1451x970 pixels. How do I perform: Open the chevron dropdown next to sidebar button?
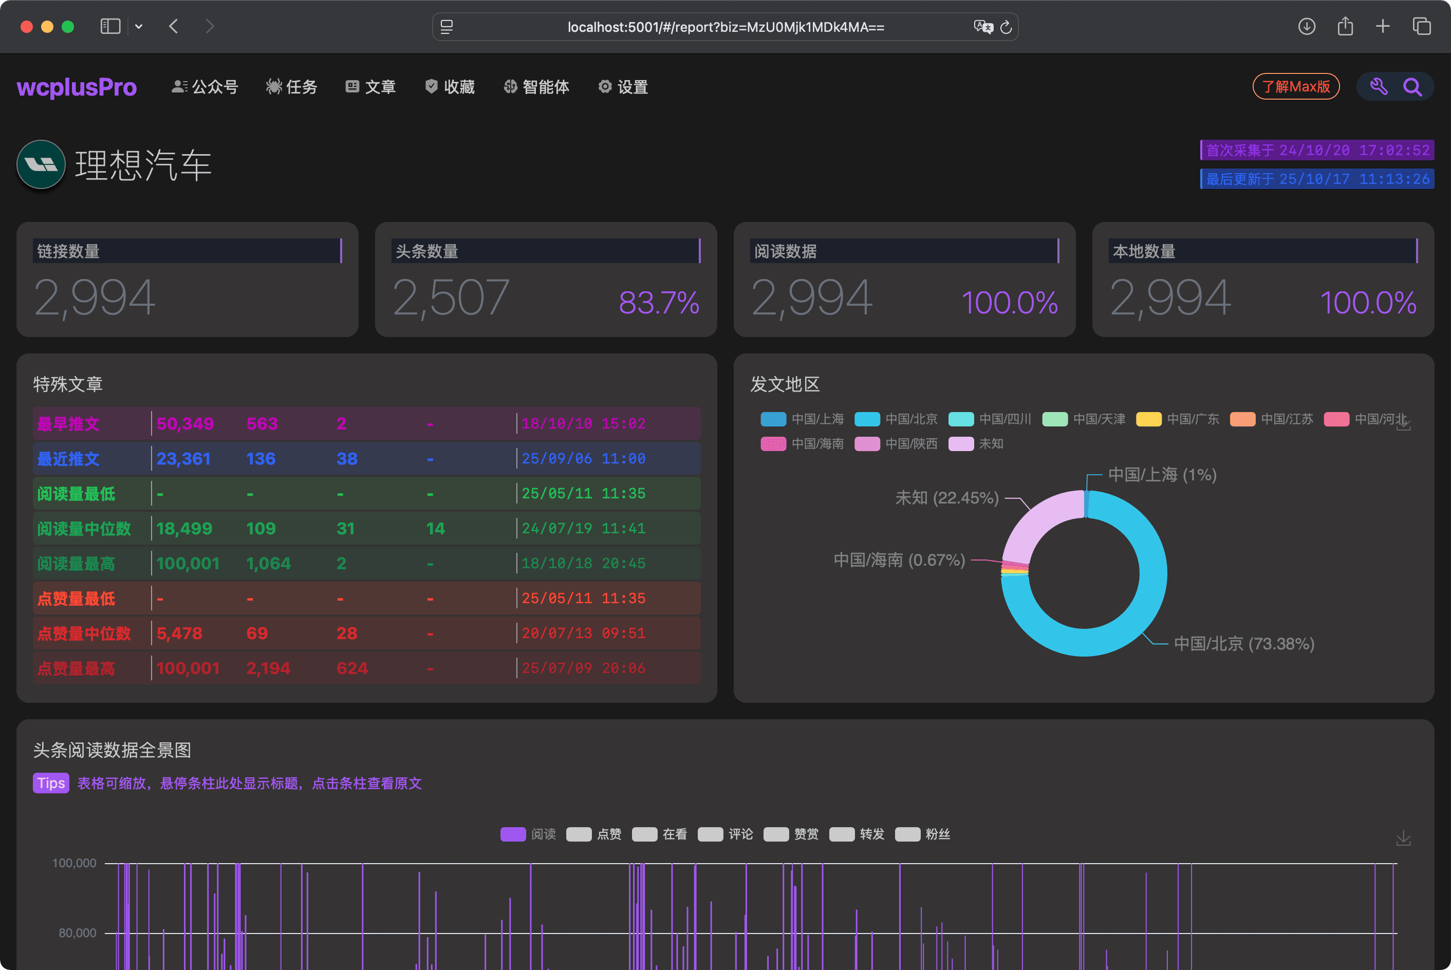click(x=139, y=27)
